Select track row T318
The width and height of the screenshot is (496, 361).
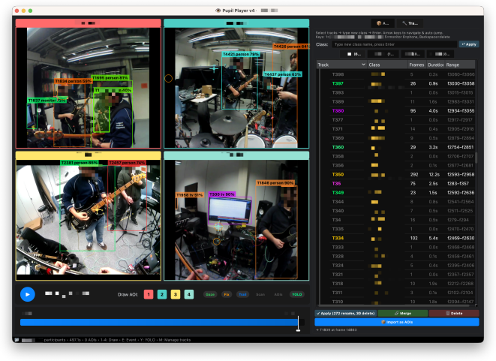coord(397,284)
